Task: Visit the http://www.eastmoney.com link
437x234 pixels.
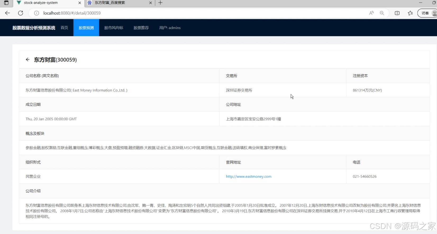Action: 249,177
